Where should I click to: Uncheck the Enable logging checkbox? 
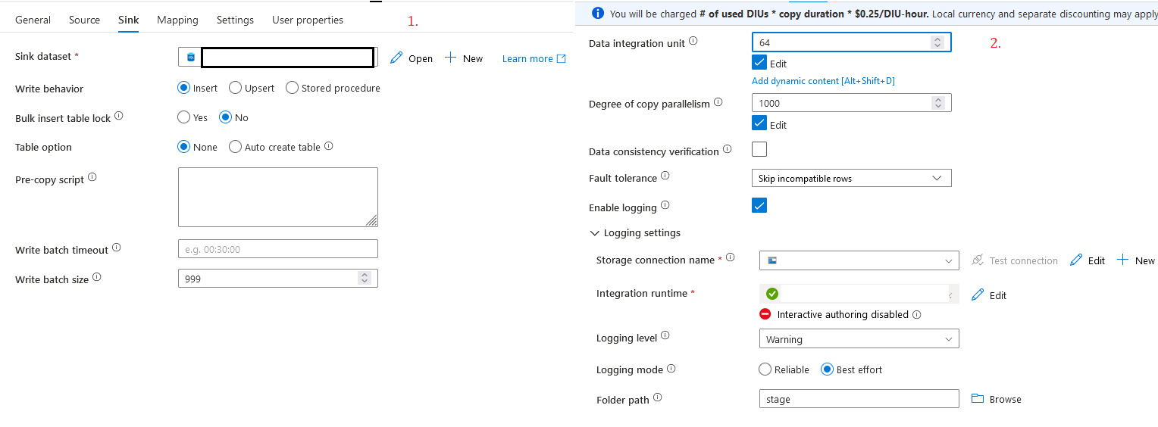click(759, 205)
